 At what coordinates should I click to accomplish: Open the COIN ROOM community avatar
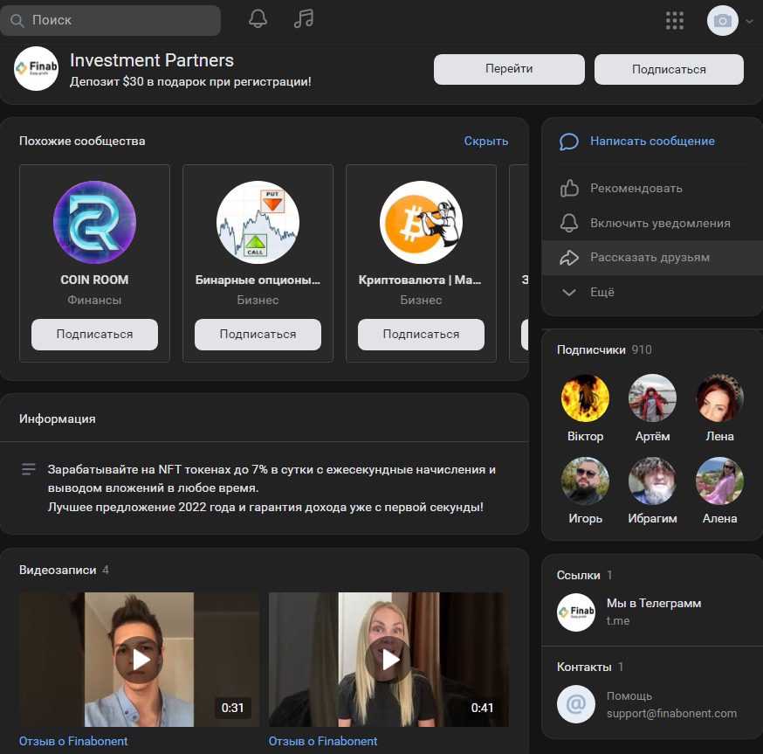(94, 222)
